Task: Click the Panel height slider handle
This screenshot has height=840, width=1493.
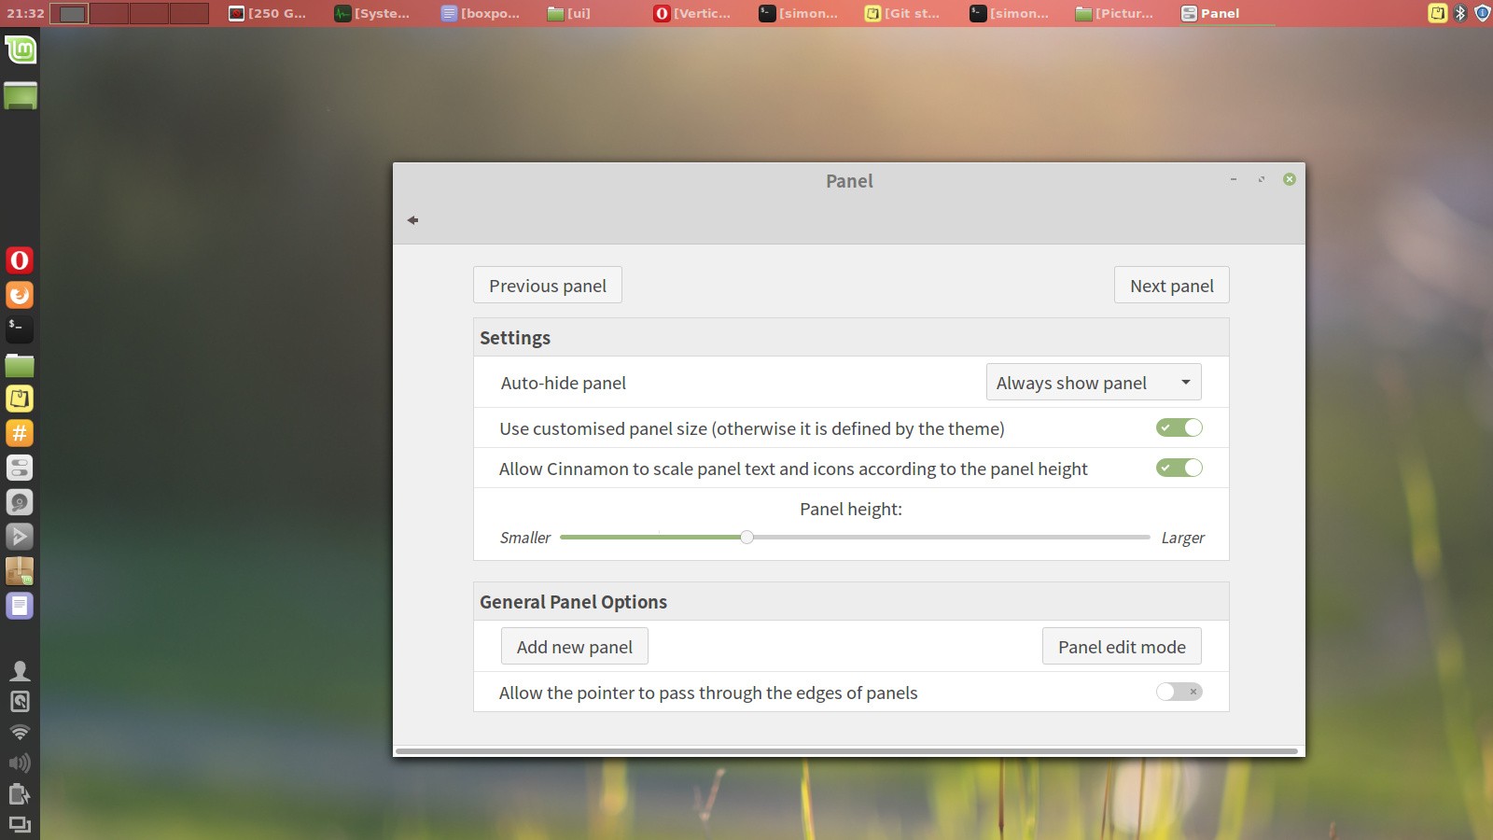Action: 746,537
